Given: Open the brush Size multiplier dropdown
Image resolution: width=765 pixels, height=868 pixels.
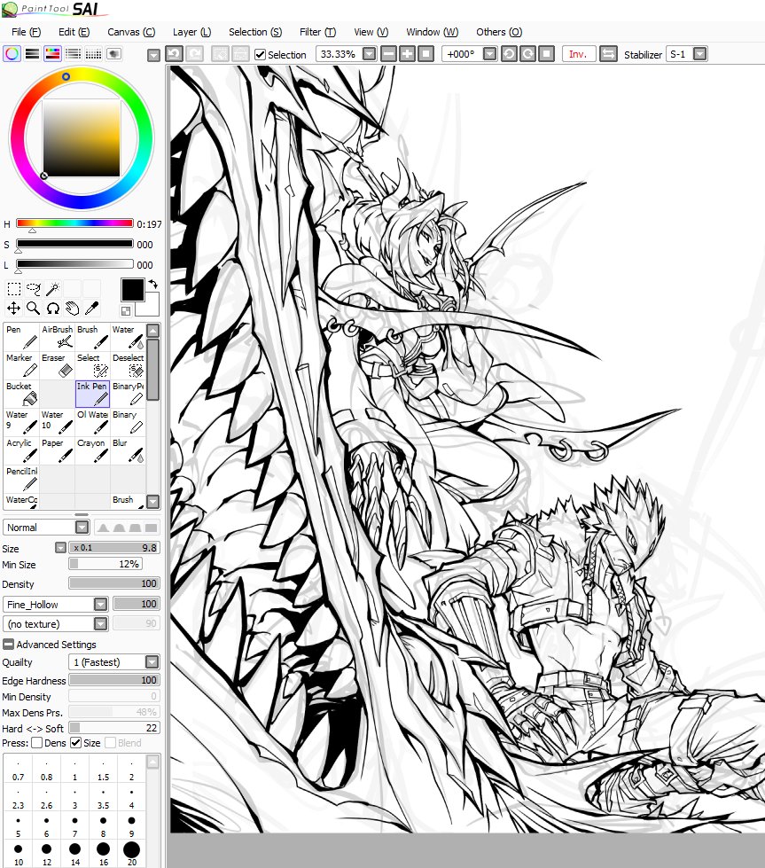Looking at the screenshot, I should pos(61,547).
